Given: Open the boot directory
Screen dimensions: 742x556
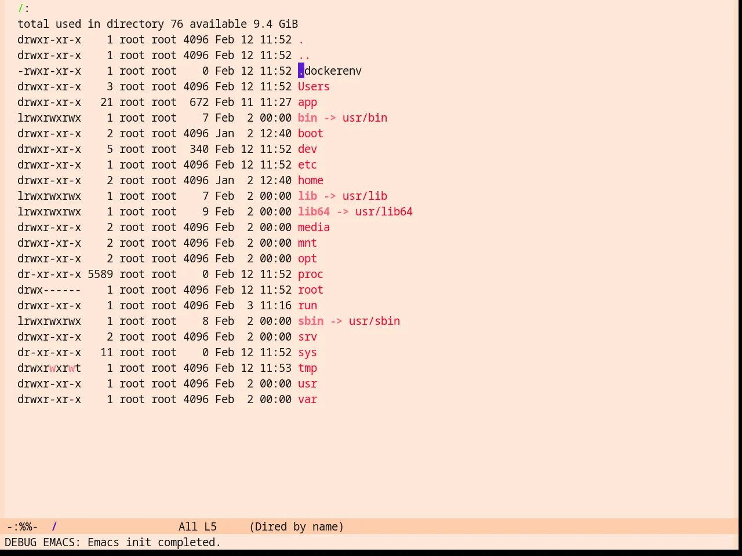Looking at the screenshot, I should pyautogui.click(x=311, y=134).
